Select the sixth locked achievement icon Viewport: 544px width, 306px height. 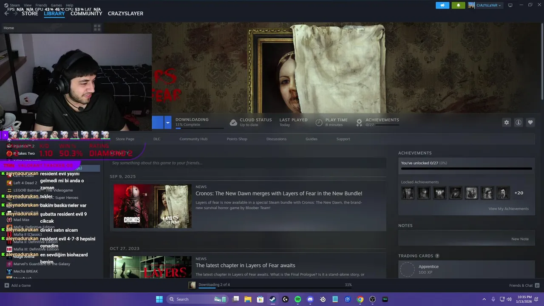pyautogui.click(x=487, y=193)
